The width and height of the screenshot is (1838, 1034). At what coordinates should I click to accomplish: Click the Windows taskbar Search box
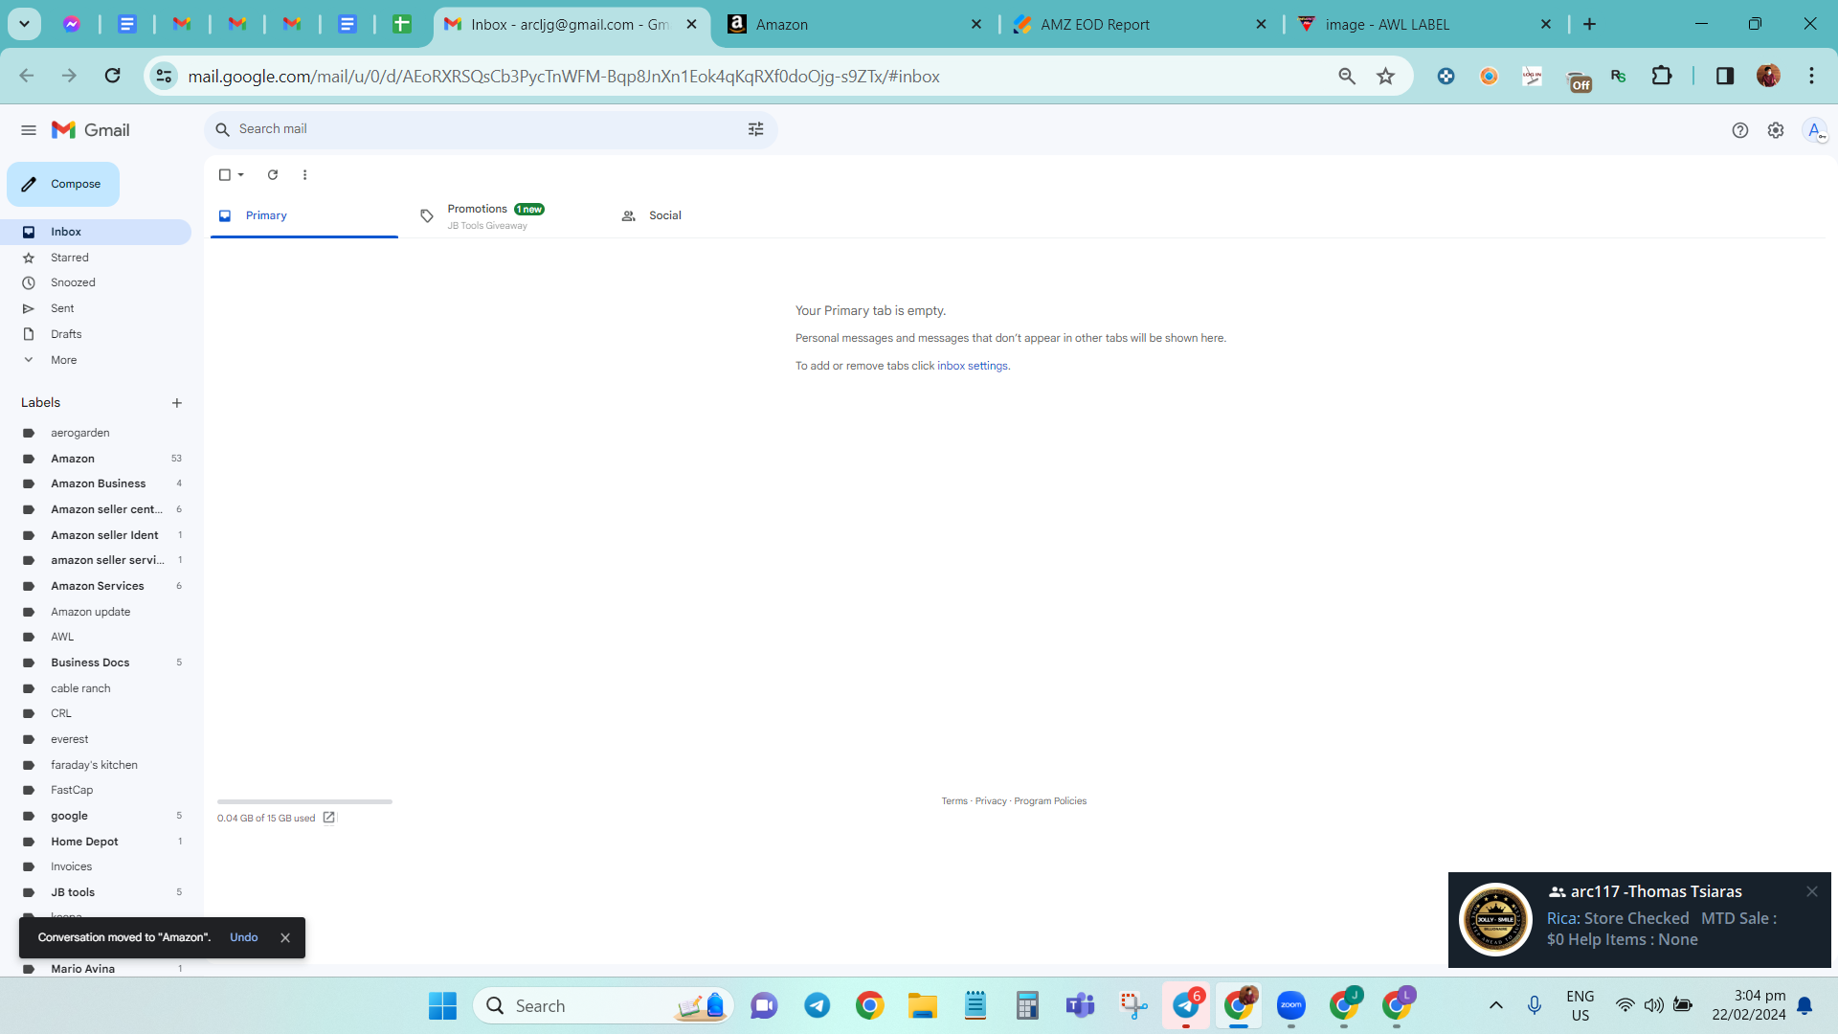[x=603, y=1005]
